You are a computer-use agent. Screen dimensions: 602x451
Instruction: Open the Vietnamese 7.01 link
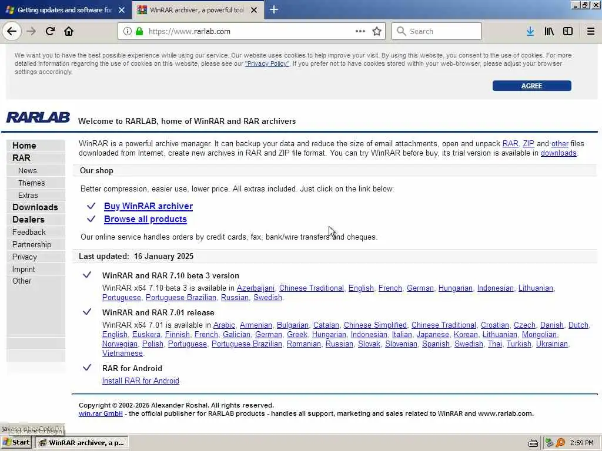pyautogui.click(x=122, y=353)
